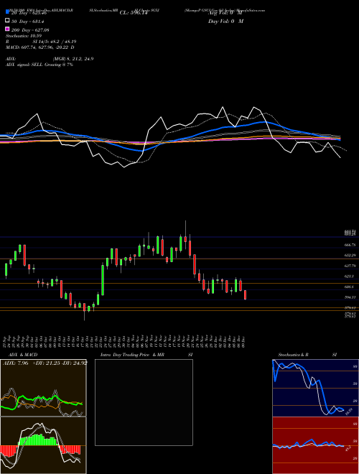The height and width of the screenshot is (474, 359).
Task: Select the MACD values line in header
Action: tap(40, 47)
